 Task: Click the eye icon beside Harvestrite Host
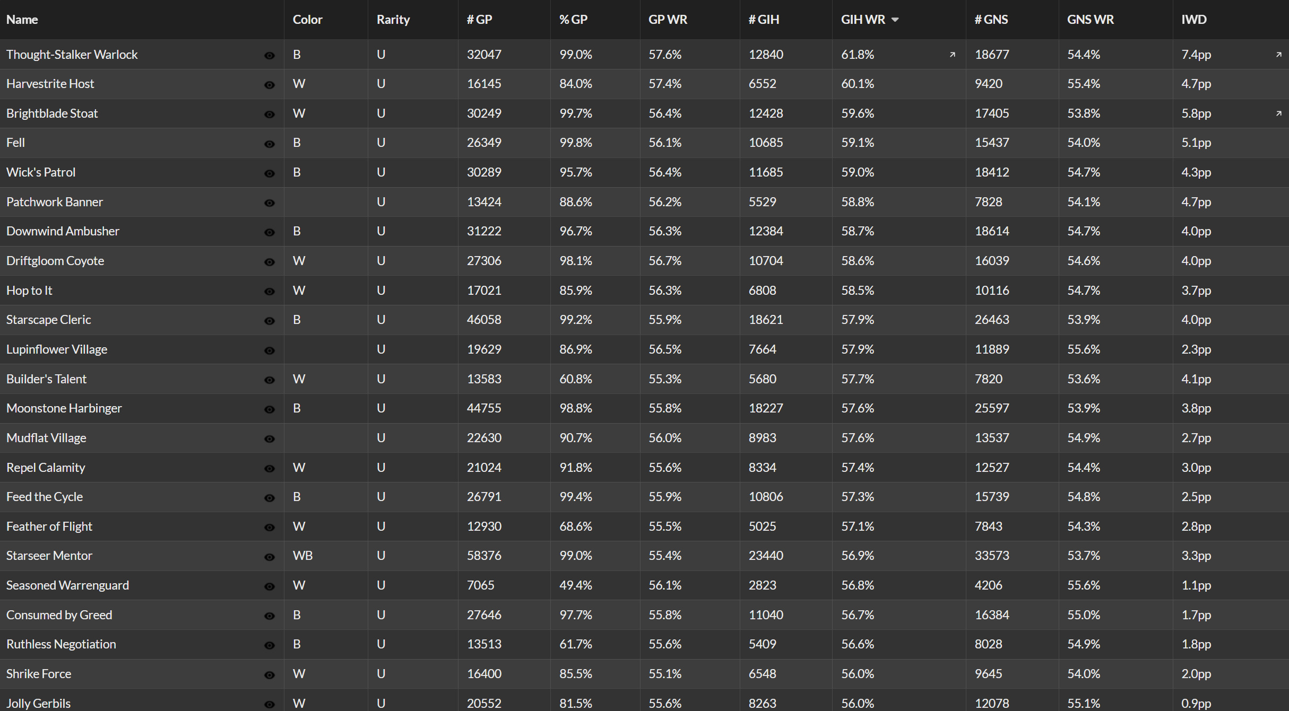click(270, 85)
